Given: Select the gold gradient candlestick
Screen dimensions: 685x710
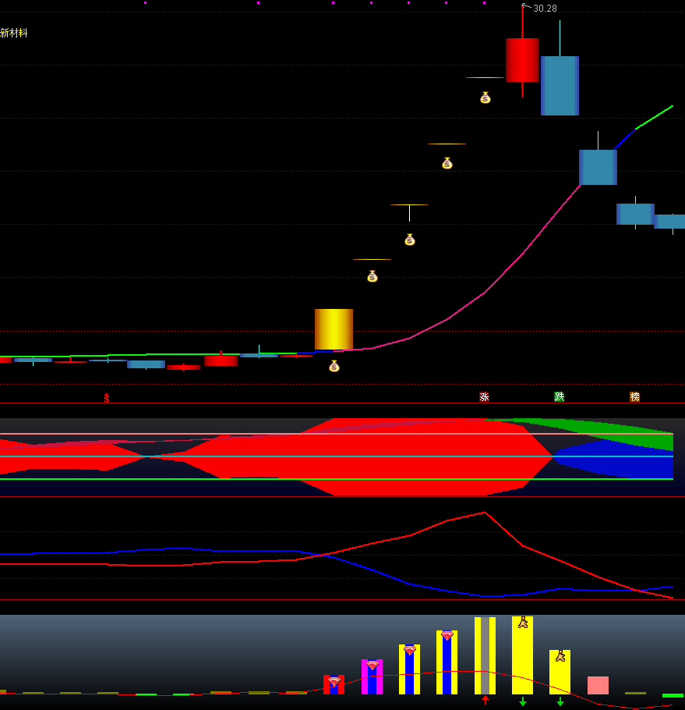Looking at the screenshot, I should [334, 329].
